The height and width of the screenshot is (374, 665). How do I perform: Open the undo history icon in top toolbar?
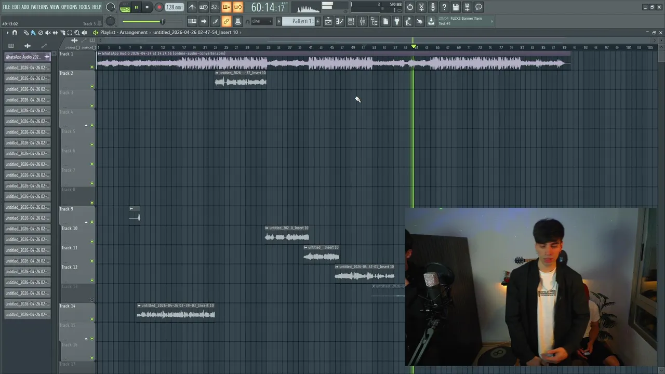point(410,7)
